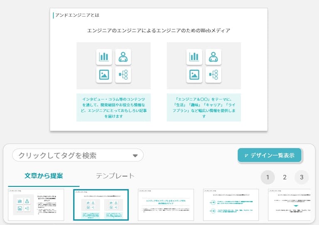Select the fifth partially visible design thumbnail
The height and width of the screenshot is (225, 319).
(289, 205)
